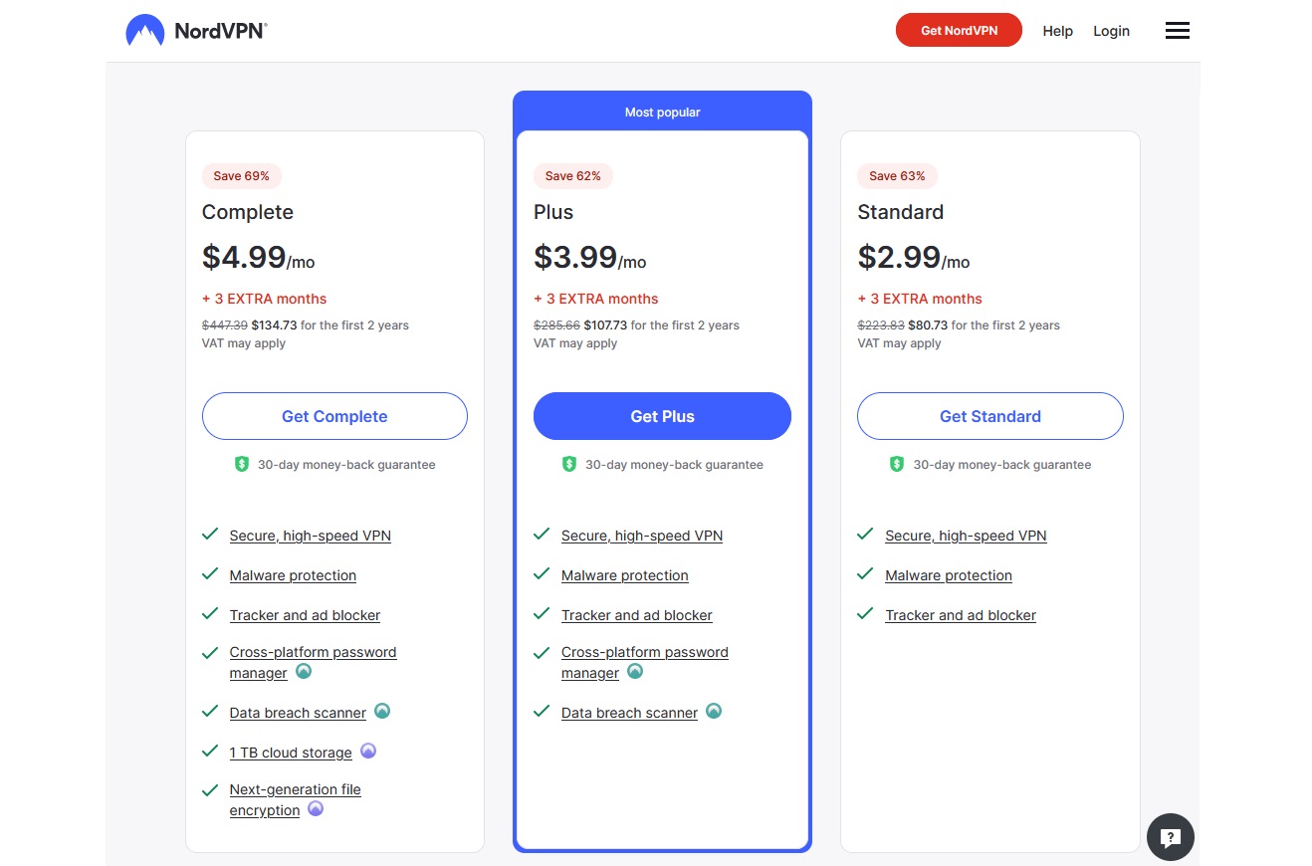Open Plus plan's Cross-platform password manager link
The image size is (1312, 866).
(x=644, y=663)
